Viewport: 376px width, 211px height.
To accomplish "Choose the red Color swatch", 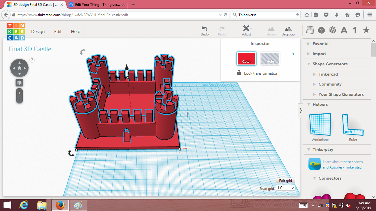I will pyautogui.click(x=246, y=59).
